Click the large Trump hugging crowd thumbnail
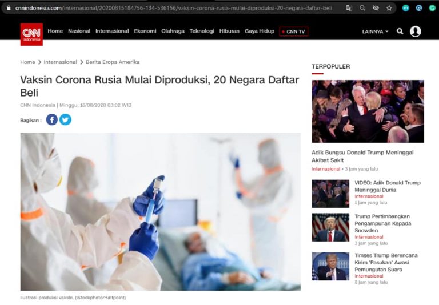The image size is (439, 305). (x=368, y=111)
